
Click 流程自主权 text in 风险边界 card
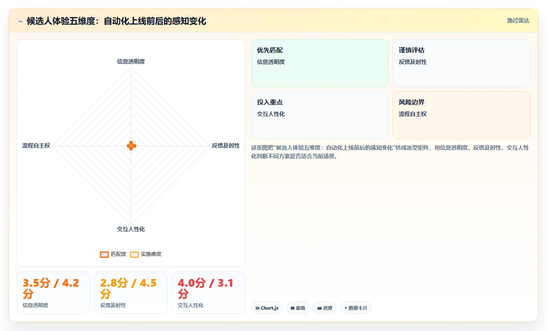click(412, 114)
